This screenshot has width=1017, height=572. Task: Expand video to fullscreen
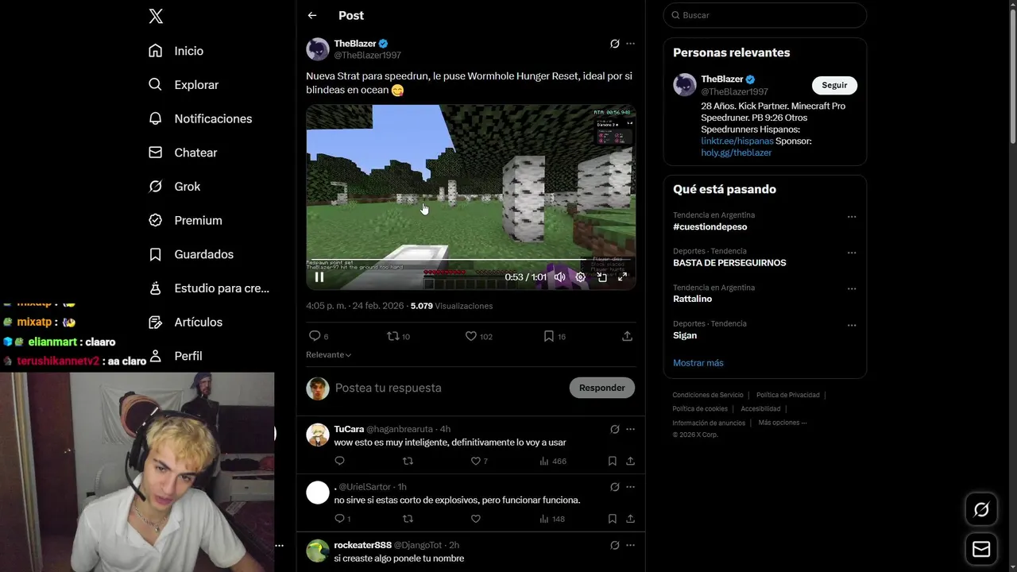pyautogui.click(x=623, y=276)
